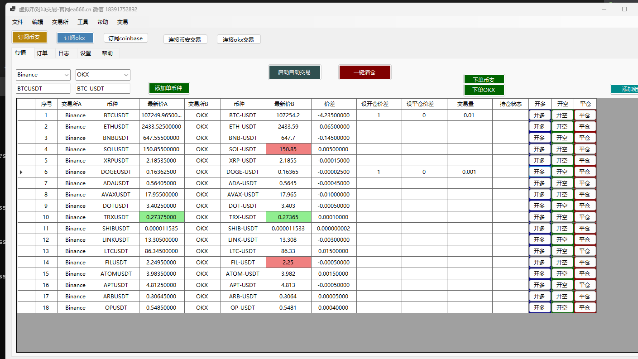Switch to the 日志 tab
The height and width of the screenshot is (359, 638).
coord(64,53)
